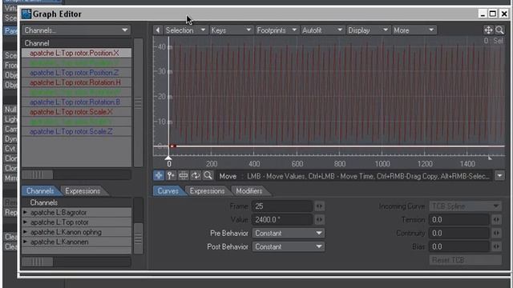The image size is (513, 288).
Task: Open dropdown arrow right of Move help text
Action: tap(499, 176)
